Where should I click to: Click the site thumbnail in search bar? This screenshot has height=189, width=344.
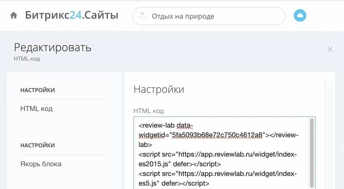pos(142,15)
